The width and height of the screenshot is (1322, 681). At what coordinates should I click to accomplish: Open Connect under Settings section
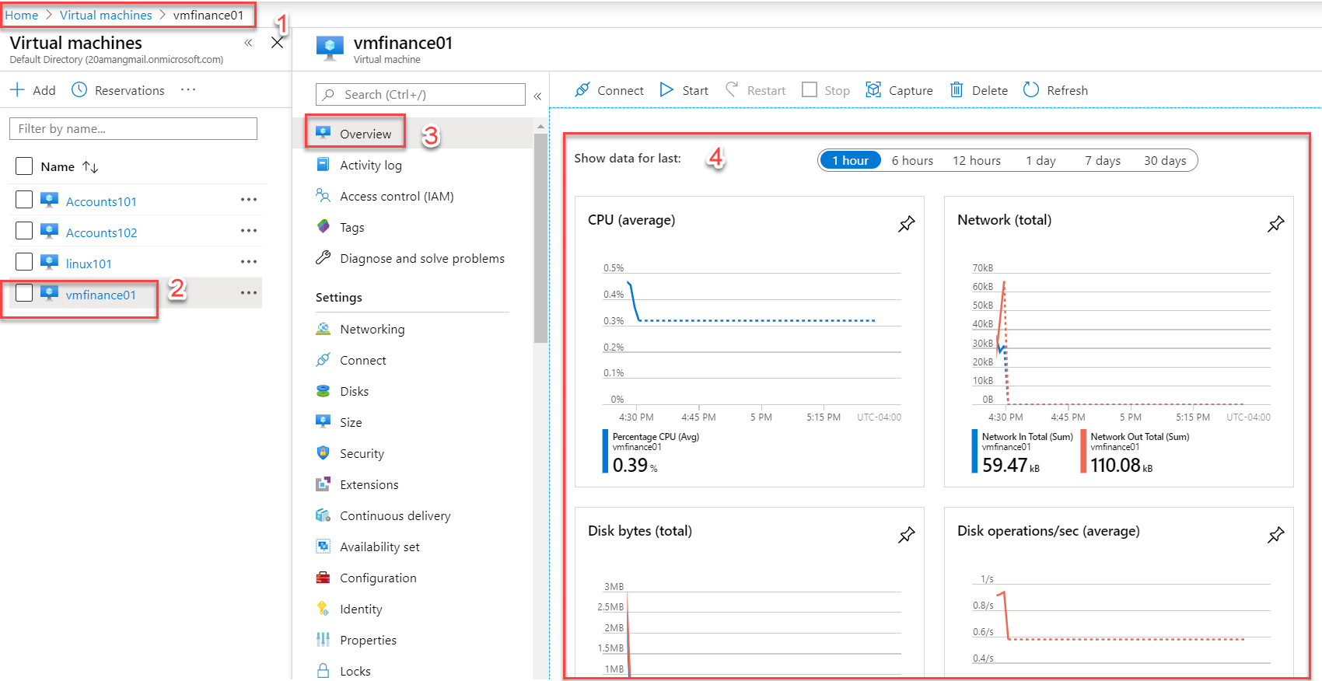tap(362, 360)
